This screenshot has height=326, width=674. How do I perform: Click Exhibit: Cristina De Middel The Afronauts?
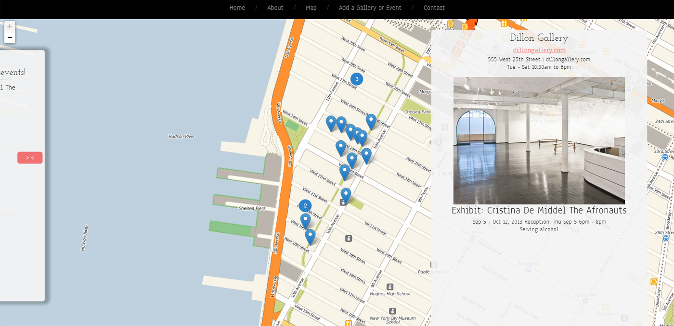(539, 211)
